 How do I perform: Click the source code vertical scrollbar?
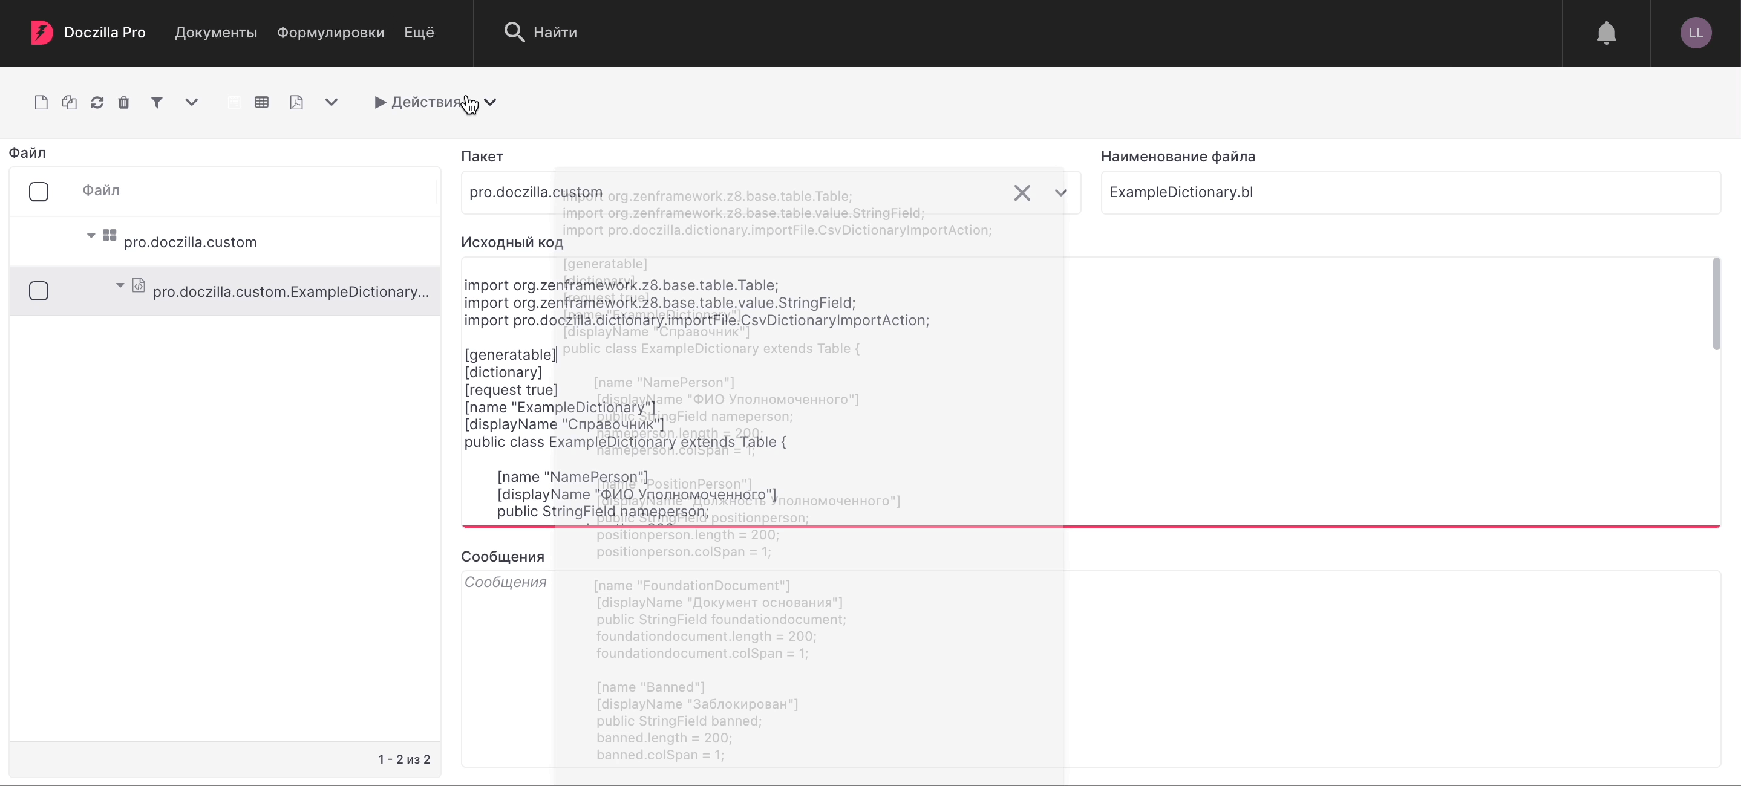(1716, 304)
